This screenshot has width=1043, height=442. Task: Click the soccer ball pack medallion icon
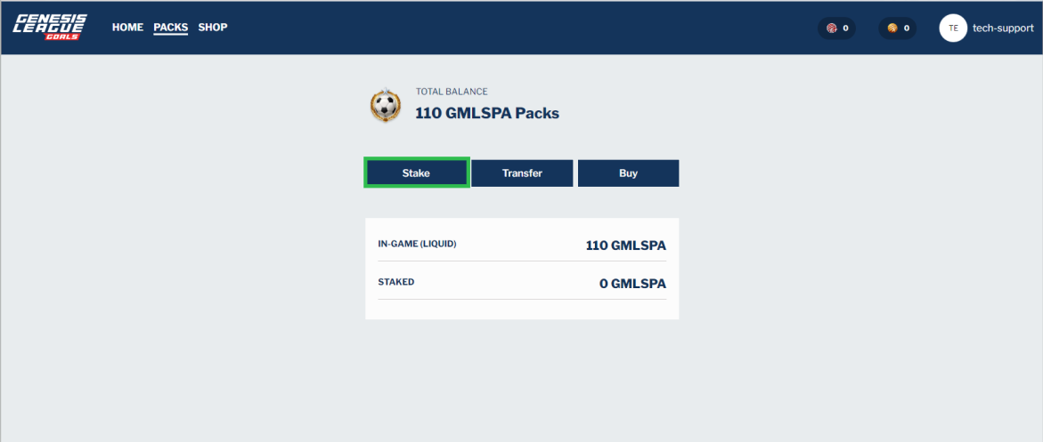coord(386,106)
